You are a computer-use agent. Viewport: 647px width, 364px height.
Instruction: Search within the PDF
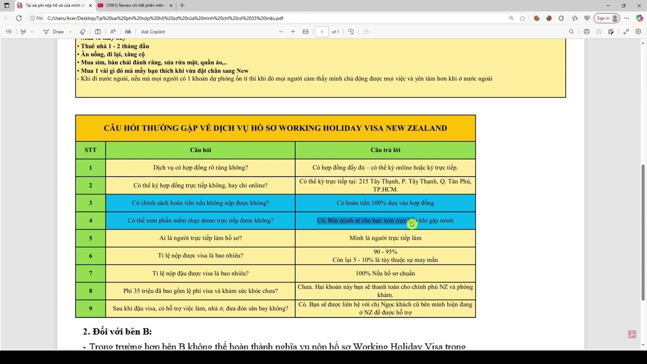point(572,32)
